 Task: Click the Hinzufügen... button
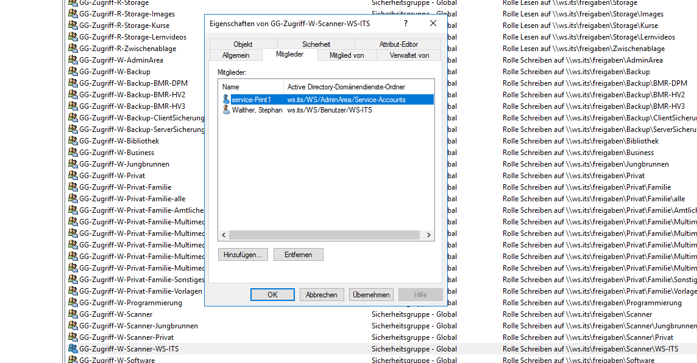pyautogui.click(x=242, y=254)
